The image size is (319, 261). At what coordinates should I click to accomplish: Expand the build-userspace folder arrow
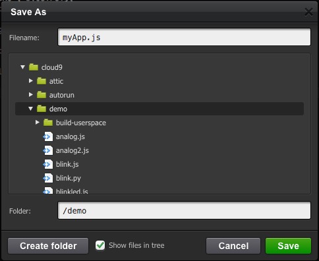point(38,123)
